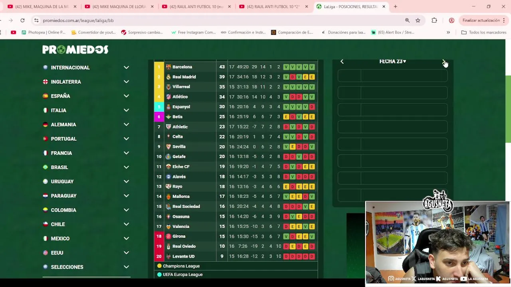Expand the INGLATERRA leagues chevron
This screenshot has width=511, height=287.
[126, 82]
